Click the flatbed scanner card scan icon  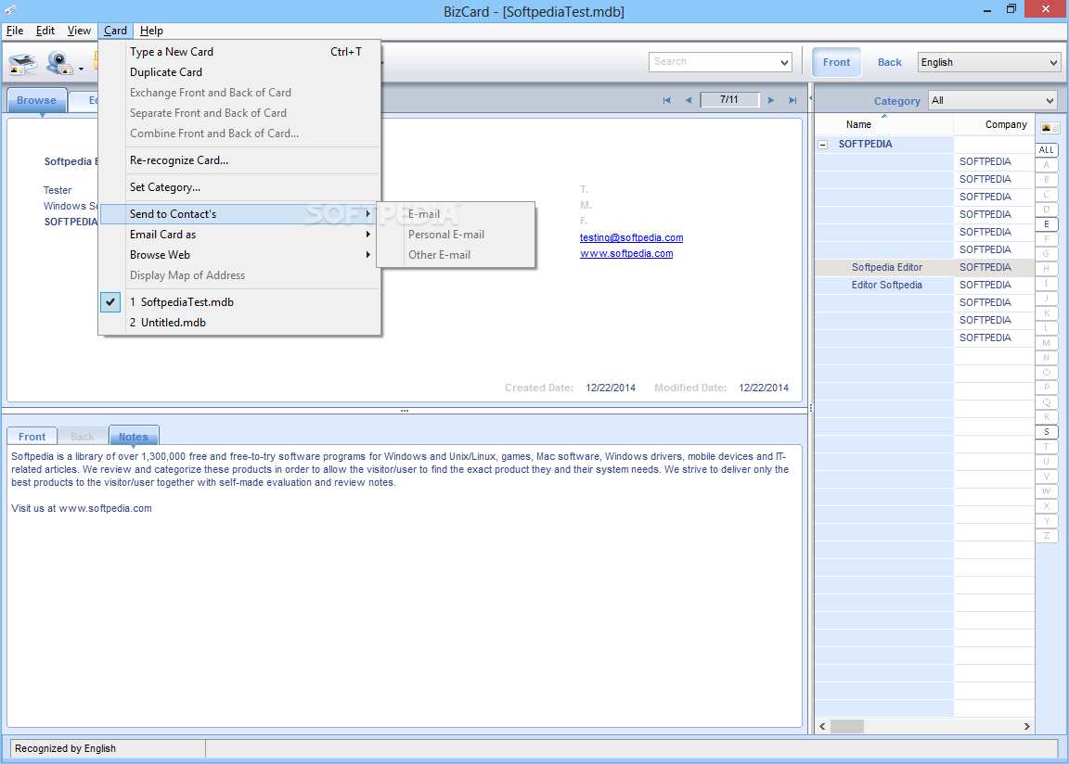[x=22, y=63]
